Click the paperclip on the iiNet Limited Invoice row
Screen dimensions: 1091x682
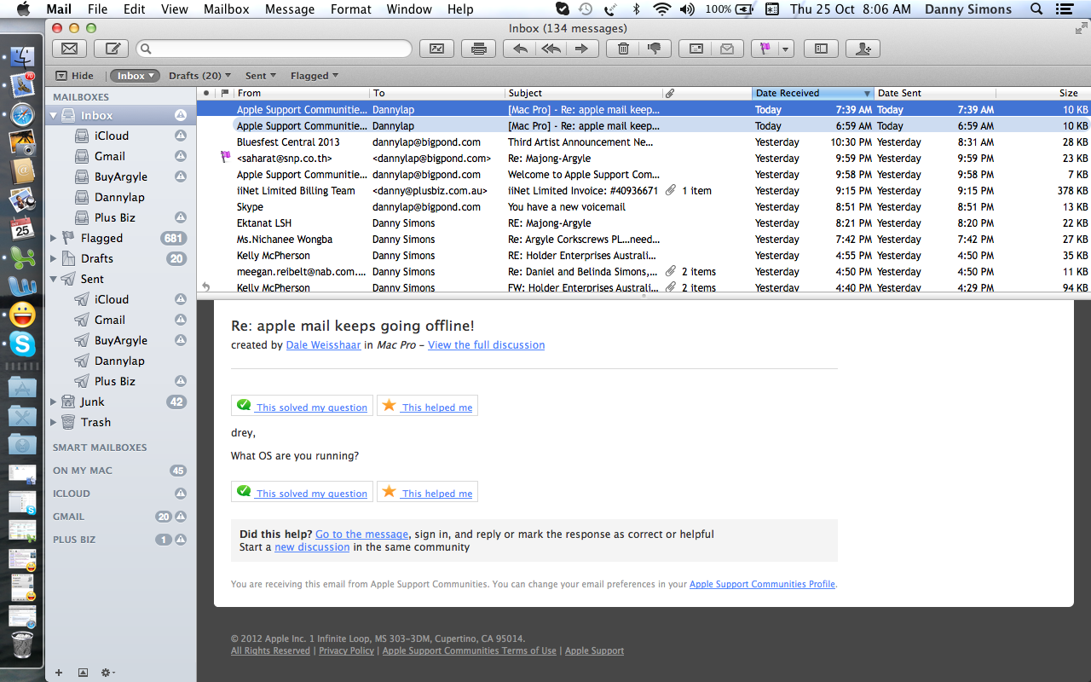670,191
